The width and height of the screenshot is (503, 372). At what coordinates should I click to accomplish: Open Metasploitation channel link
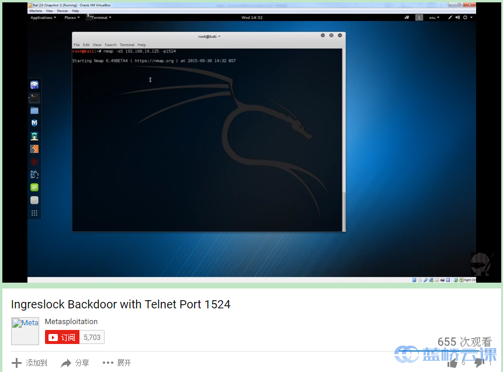71,322
